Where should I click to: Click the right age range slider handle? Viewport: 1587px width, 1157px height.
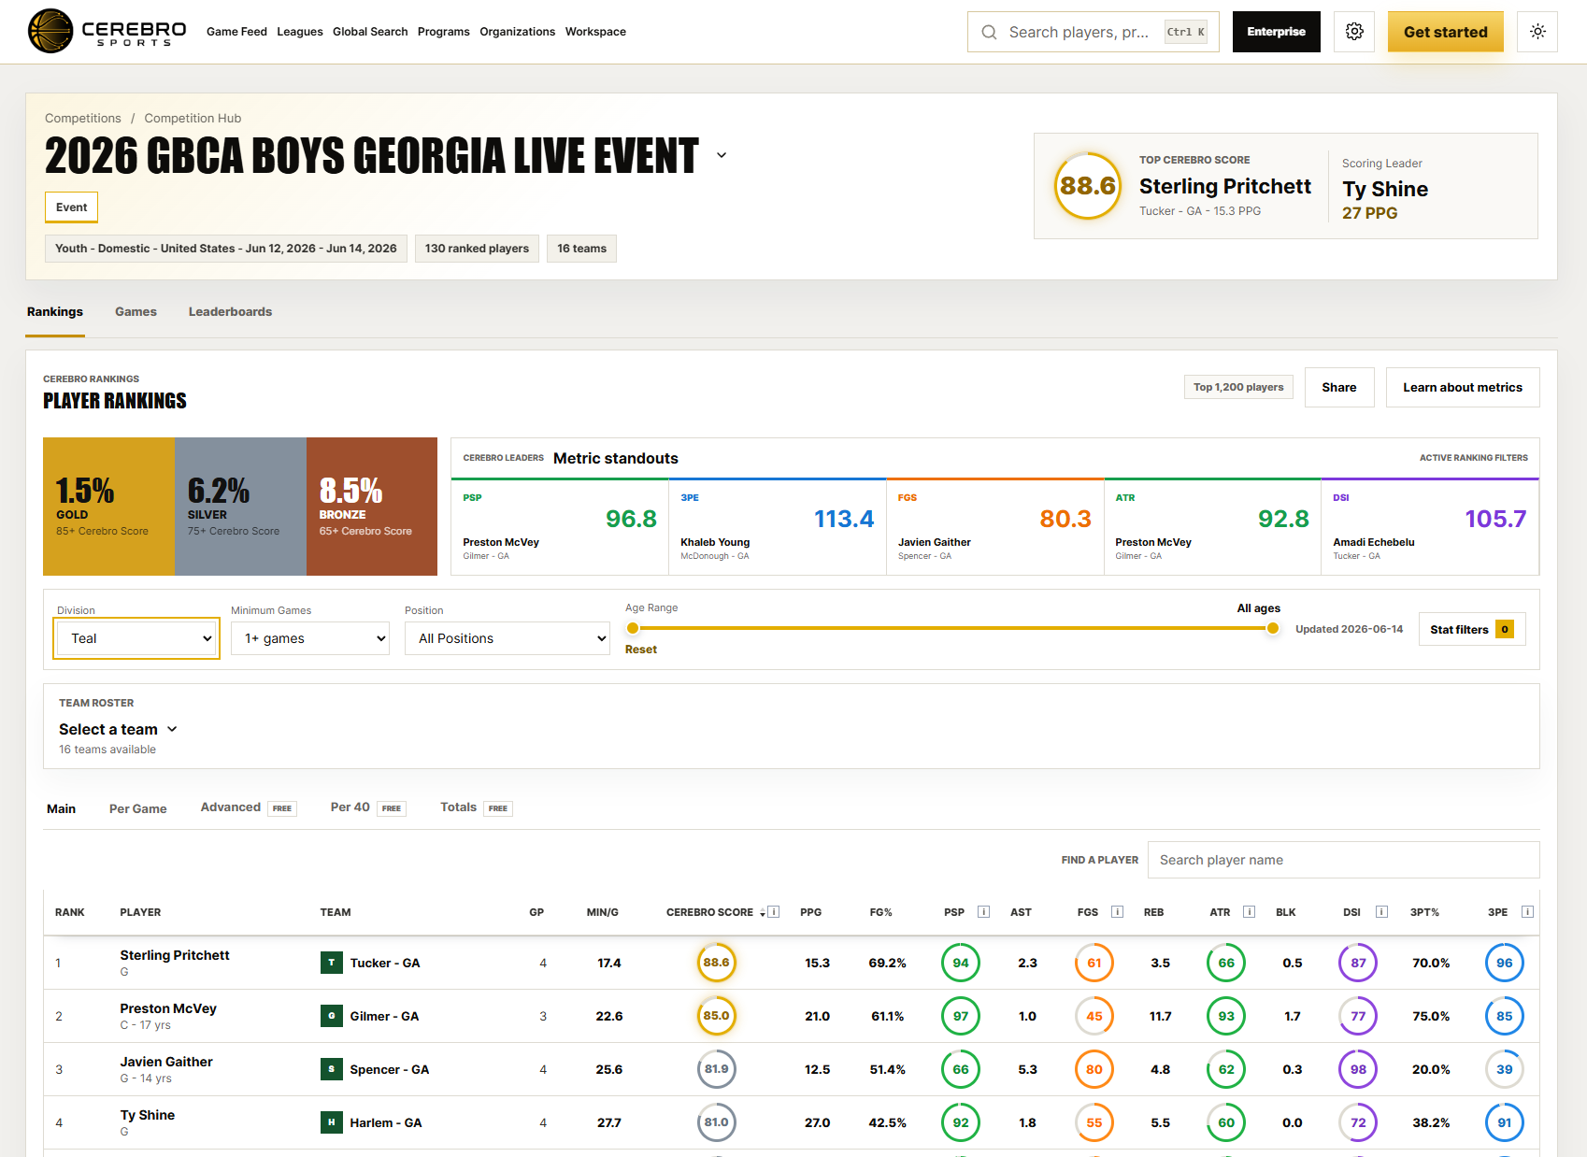click(x=1273, y=628)
